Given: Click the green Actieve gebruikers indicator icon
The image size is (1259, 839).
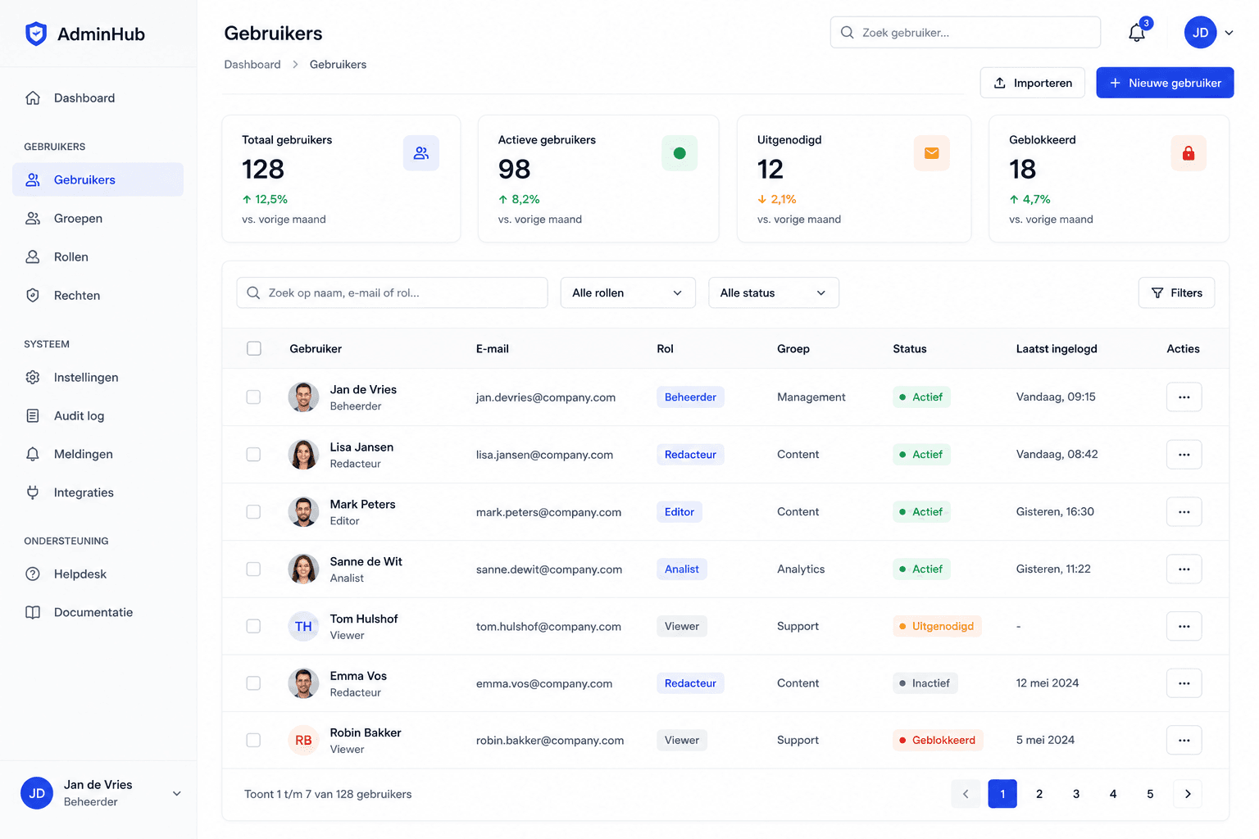Looking at the screenshot, I should [679, 153].
